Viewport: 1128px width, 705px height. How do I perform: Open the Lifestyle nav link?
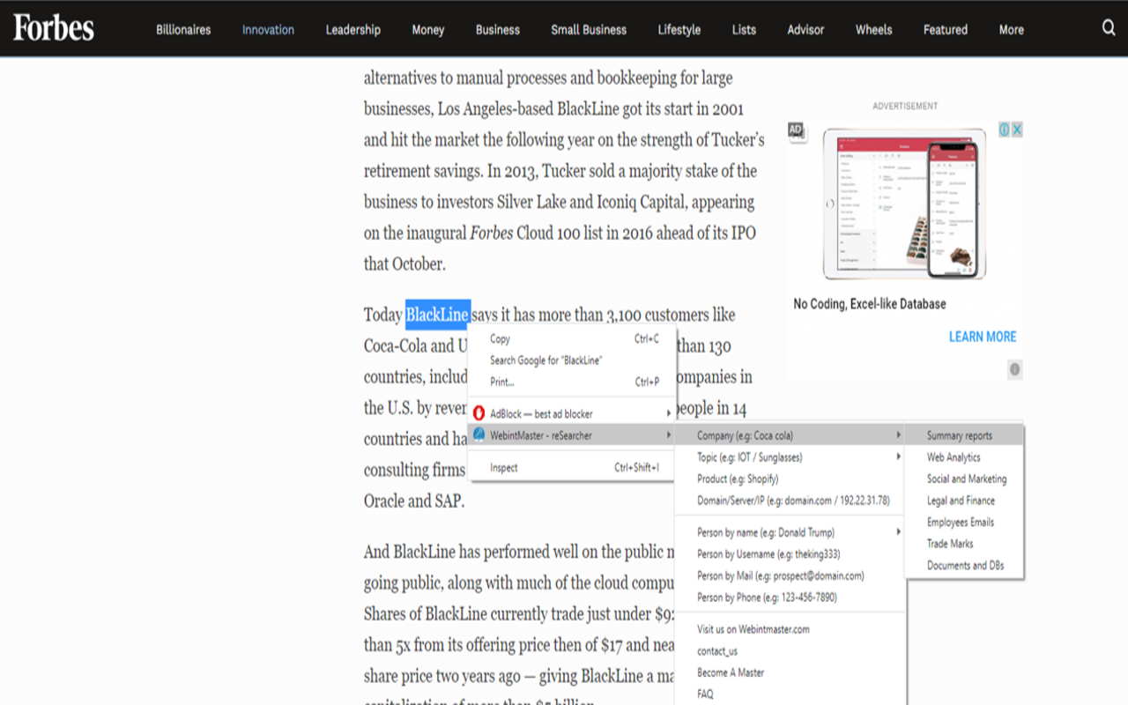[x=679, y=29]
